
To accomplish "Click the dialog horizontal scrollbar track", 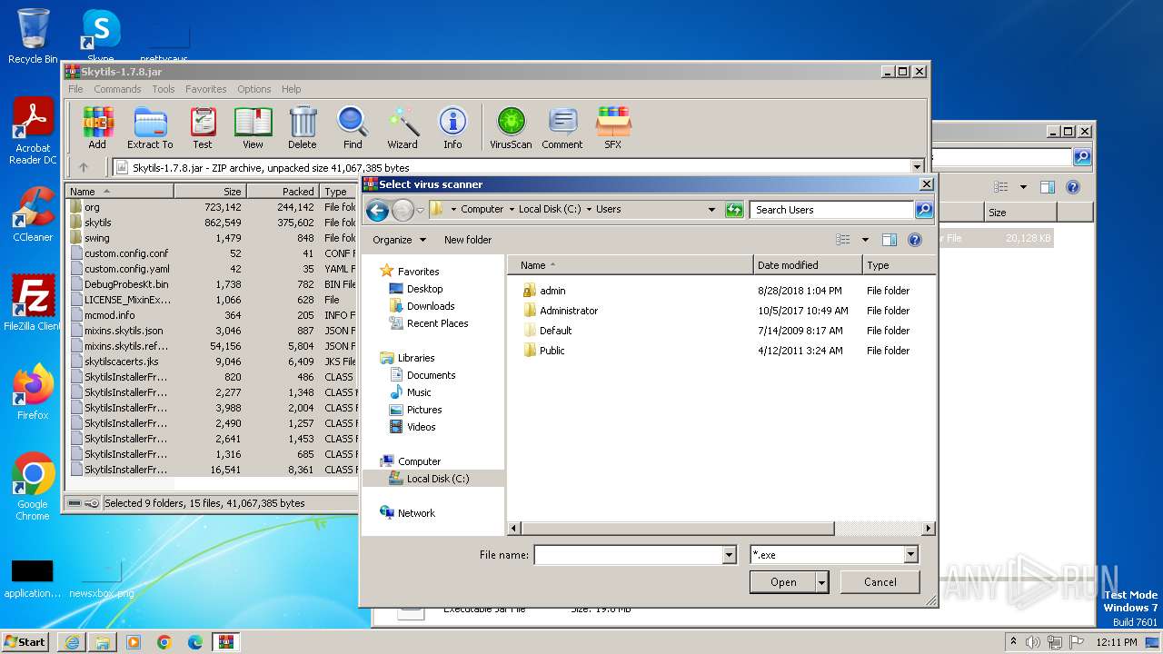I will [x=880, y=529].
